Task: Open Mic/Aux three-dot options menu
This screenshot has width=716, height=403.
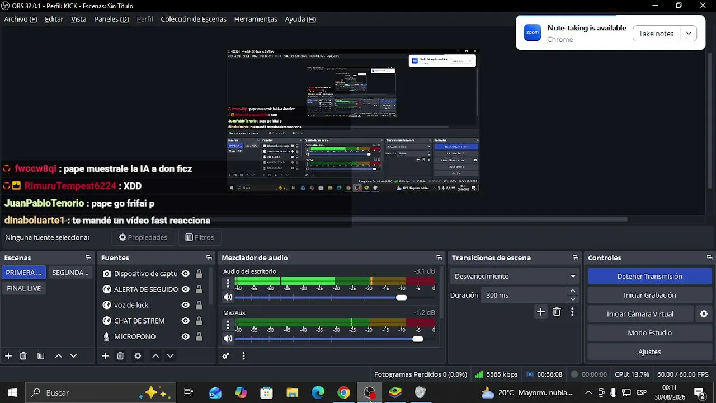Action: coord(228,325)
